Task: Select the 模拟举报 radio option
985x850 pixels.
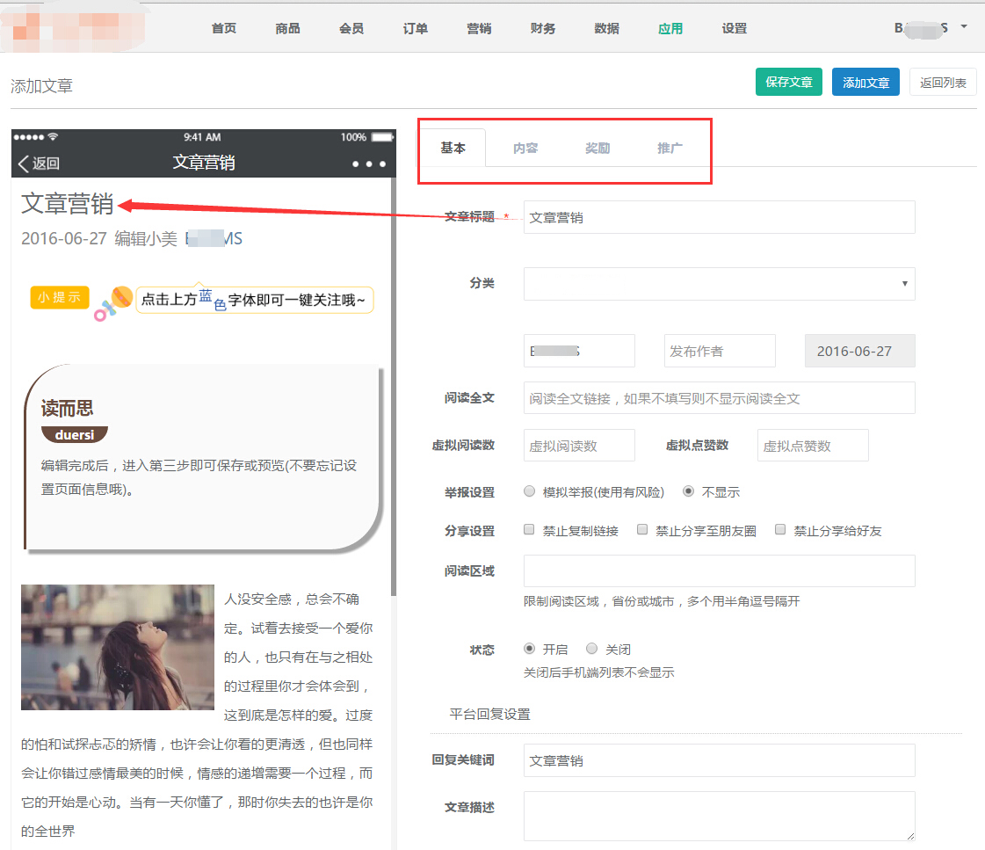Action: [530, 491]
